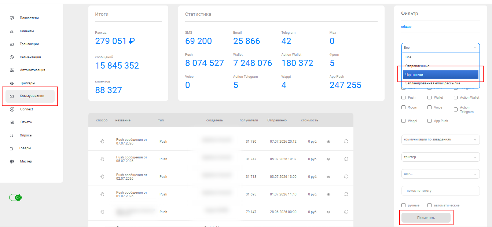Sort table by получатели column header
The height and width of the screenshot is (227, 492).
click(x=249, y=120)
